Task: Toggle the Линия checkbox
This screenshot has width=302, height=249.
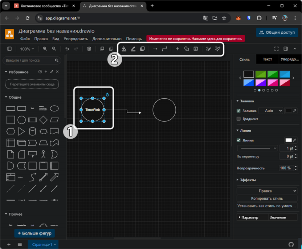Action: (238, 140)
